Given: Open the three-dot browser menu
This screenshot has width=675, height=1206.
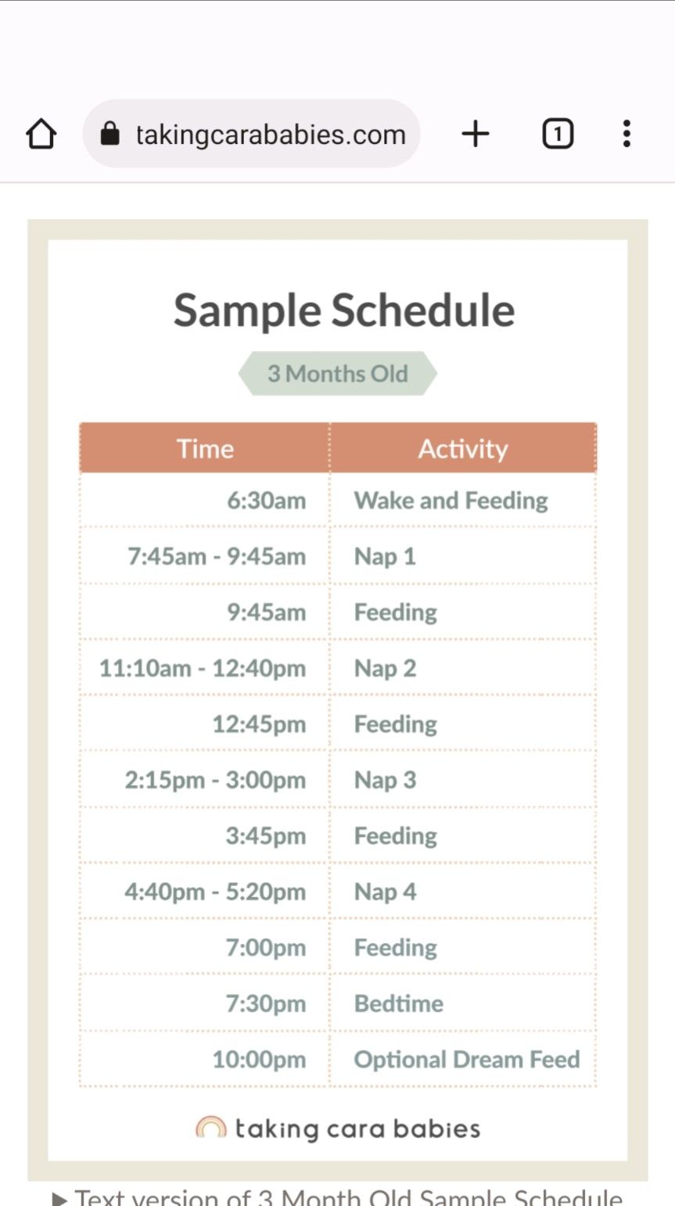Looking at the screenshot, I should pos(626,135).
